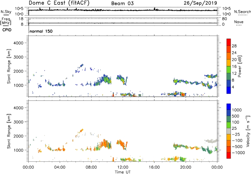
Task: Click the 'normal 150' CPID text
Action: point(41,31)
